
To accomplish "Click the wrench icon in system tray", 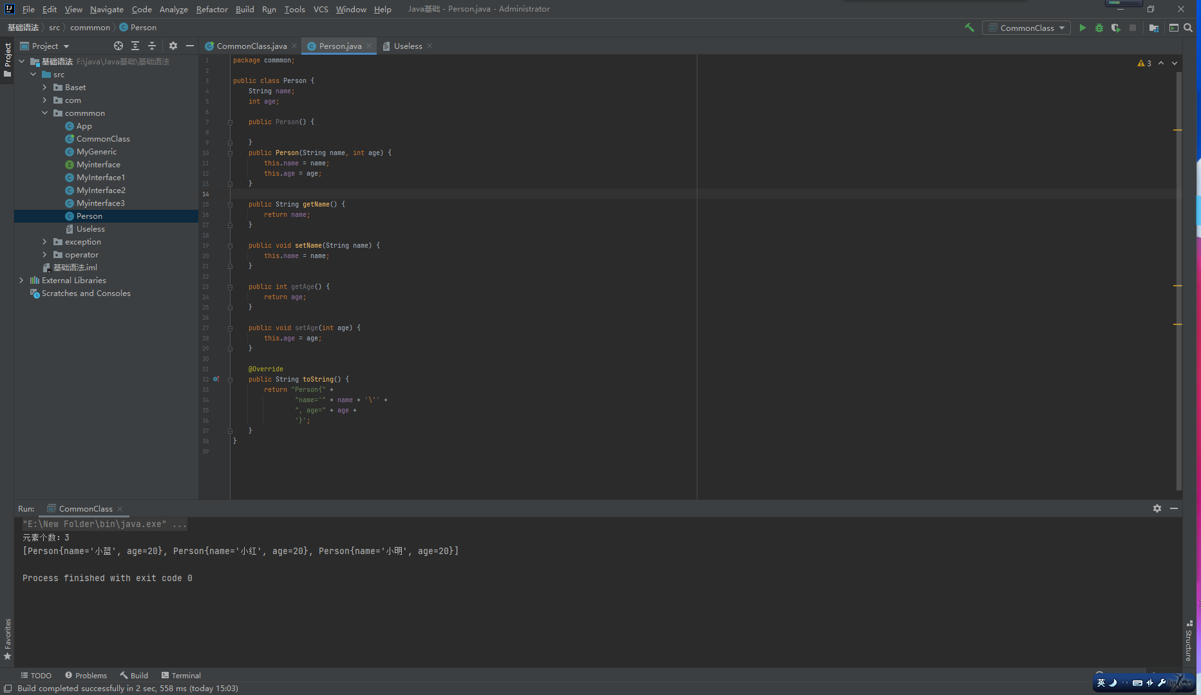I will click(x=1162, y=682).
